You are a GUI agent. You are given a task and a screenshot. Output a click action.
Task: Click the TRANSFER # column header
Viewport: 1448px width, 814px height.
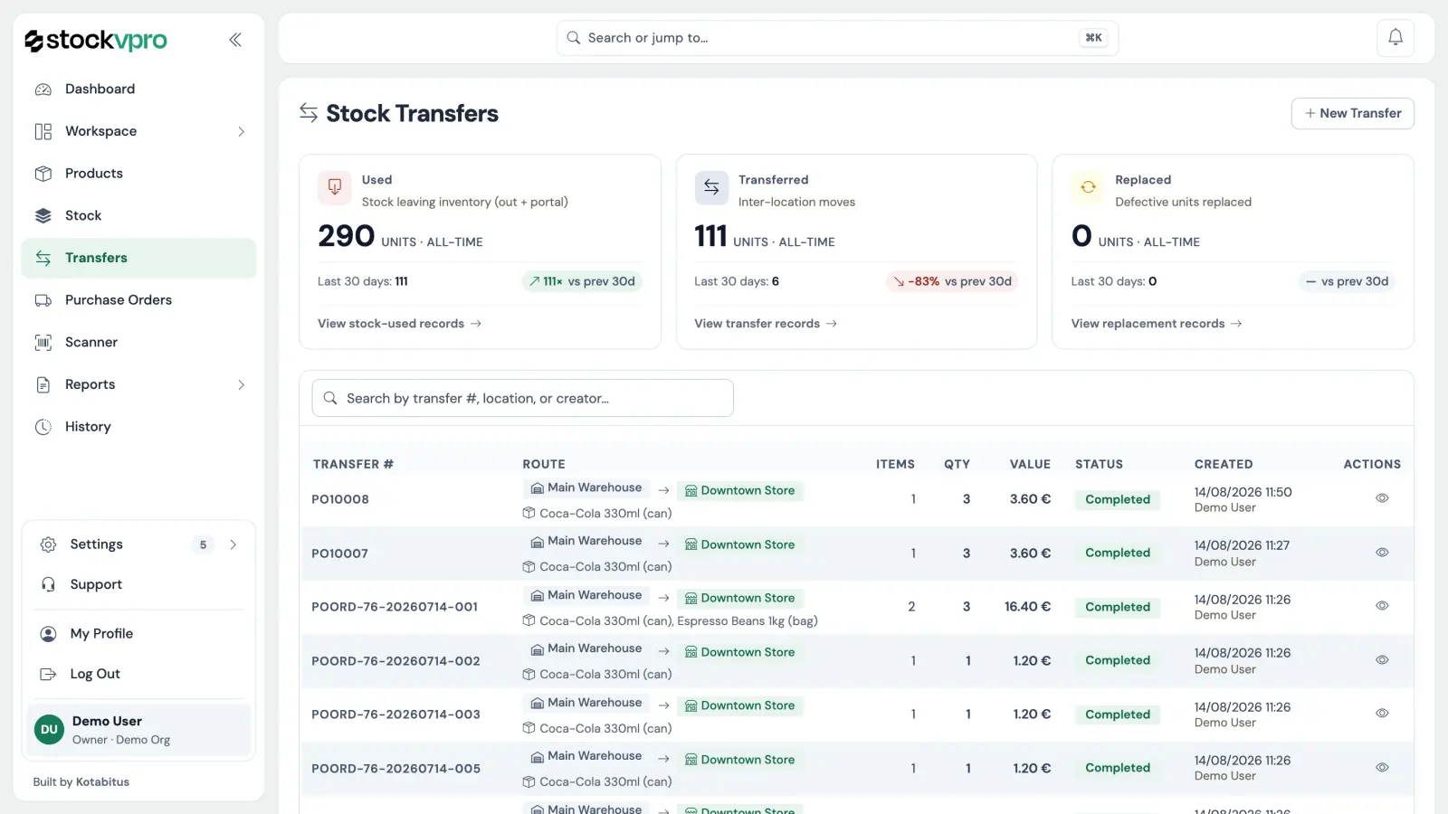353,464
